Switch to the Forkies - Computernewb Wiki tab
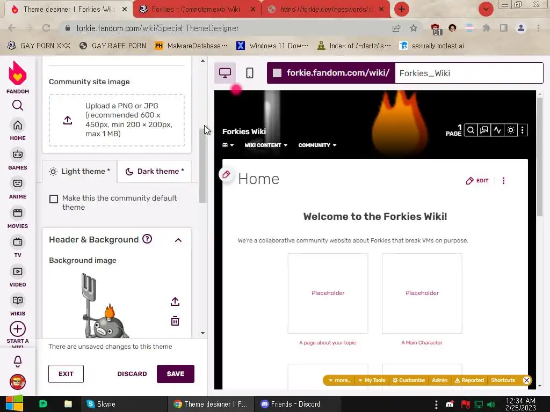Image resolution: width=550 pixels, height=412 pixels. [197, 9]
